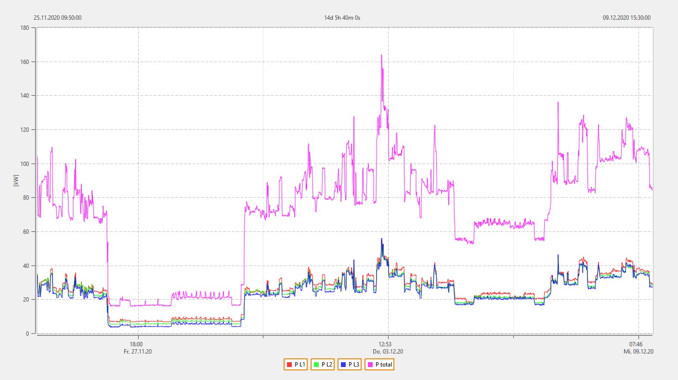
Task: Click the 40 y-axis value
Action: tap(27, 266)
